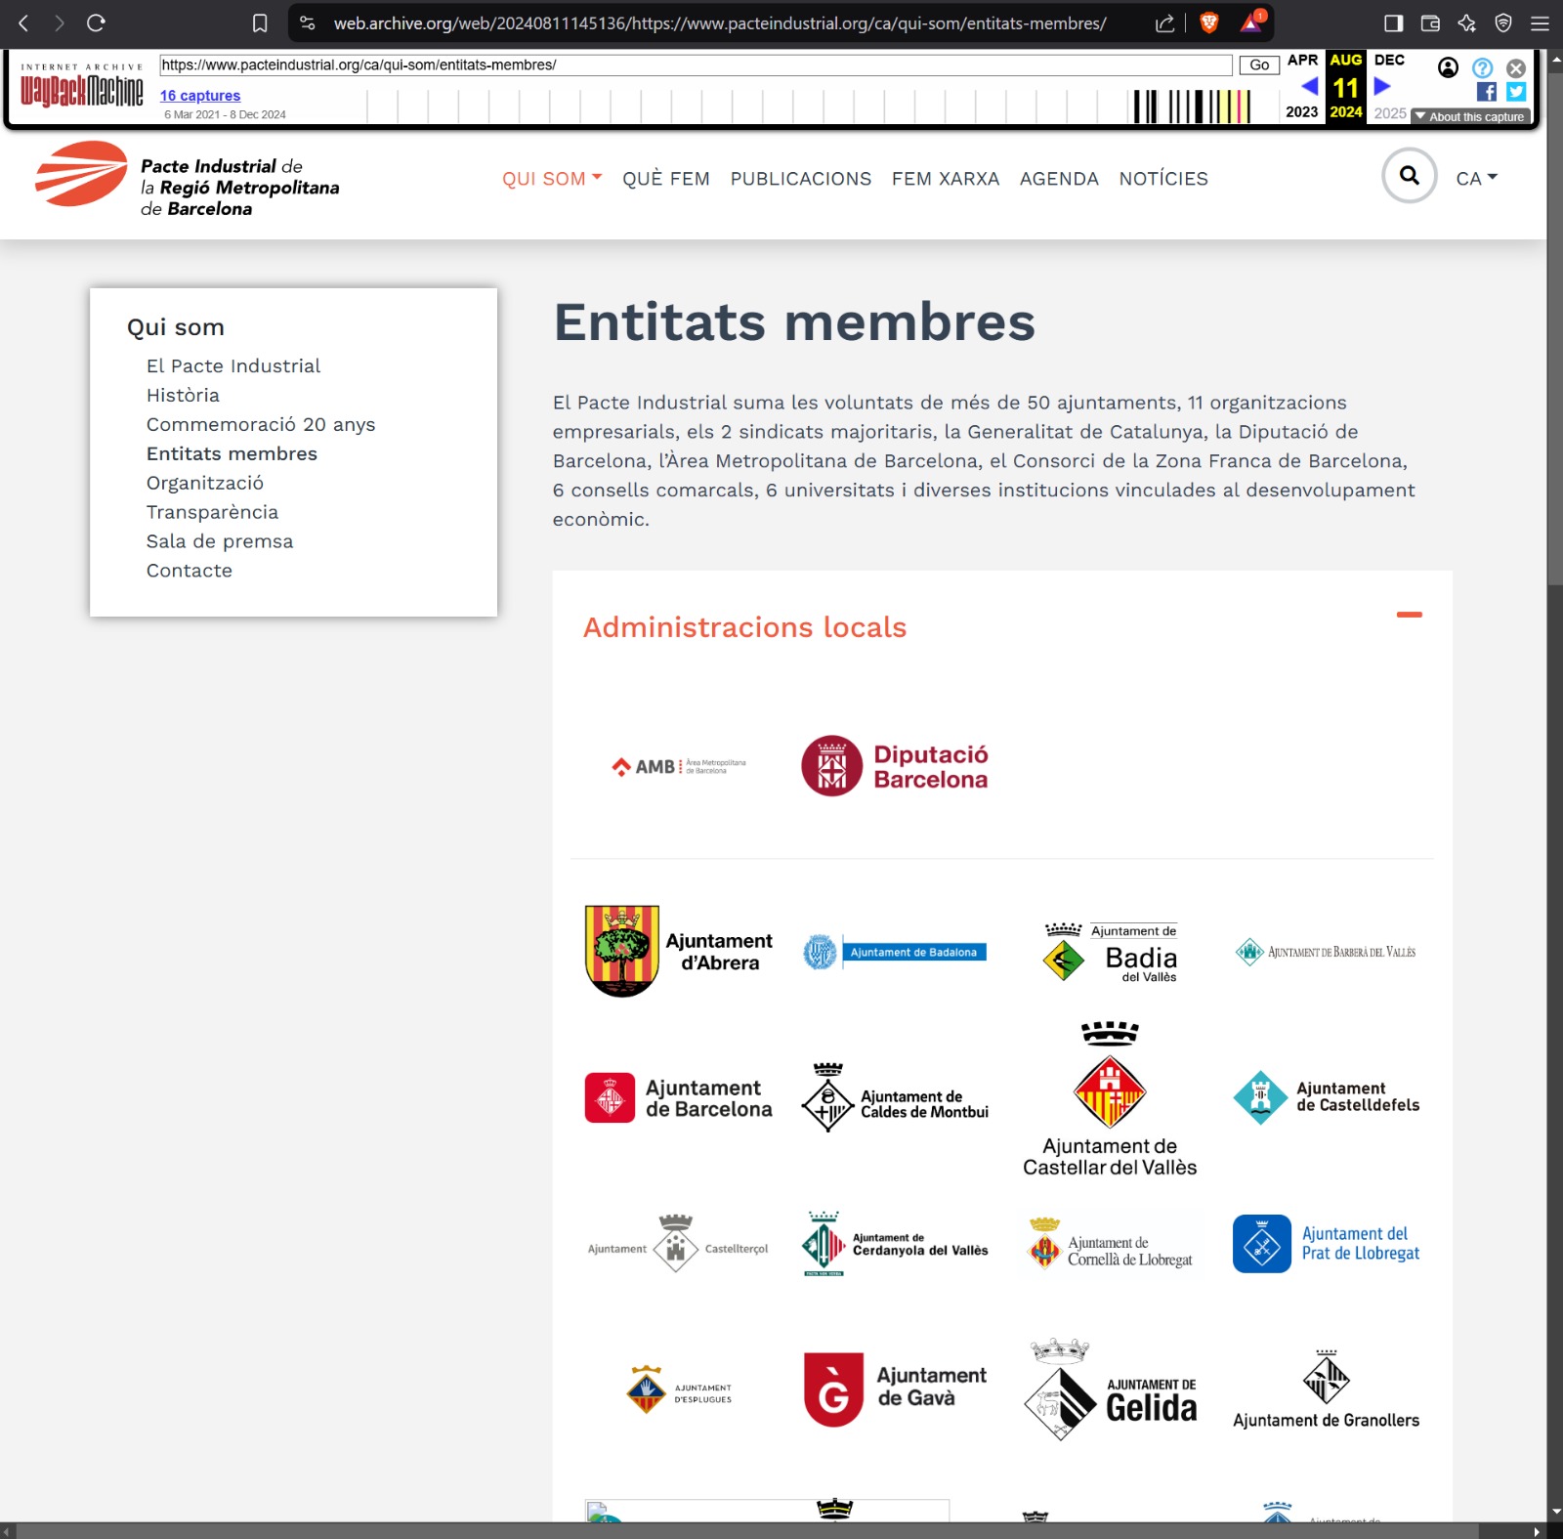Image resolution: width=1563 pixels, height=1539 pixels.
Task: Click the Pacte Industrial logo
Action: [x=188, y=181]
